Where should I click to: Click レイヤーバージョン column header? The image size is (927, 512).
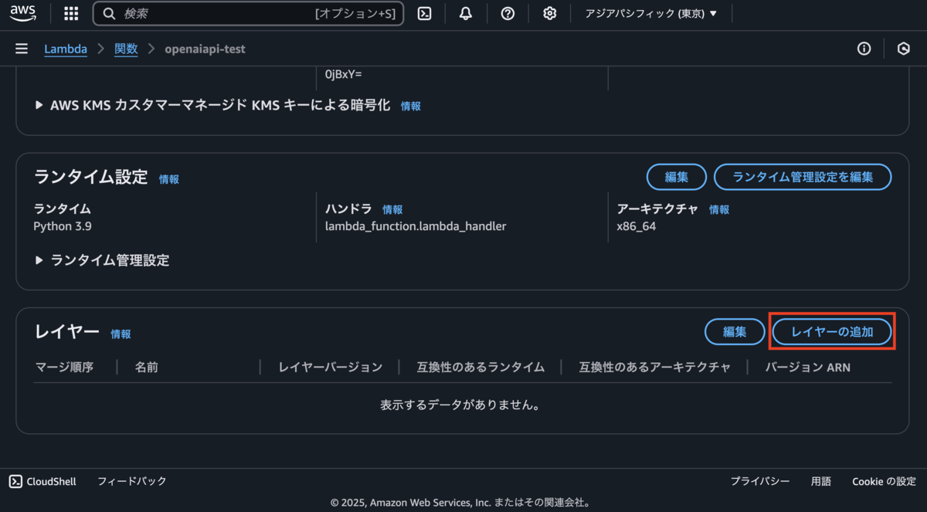point(331,367)
